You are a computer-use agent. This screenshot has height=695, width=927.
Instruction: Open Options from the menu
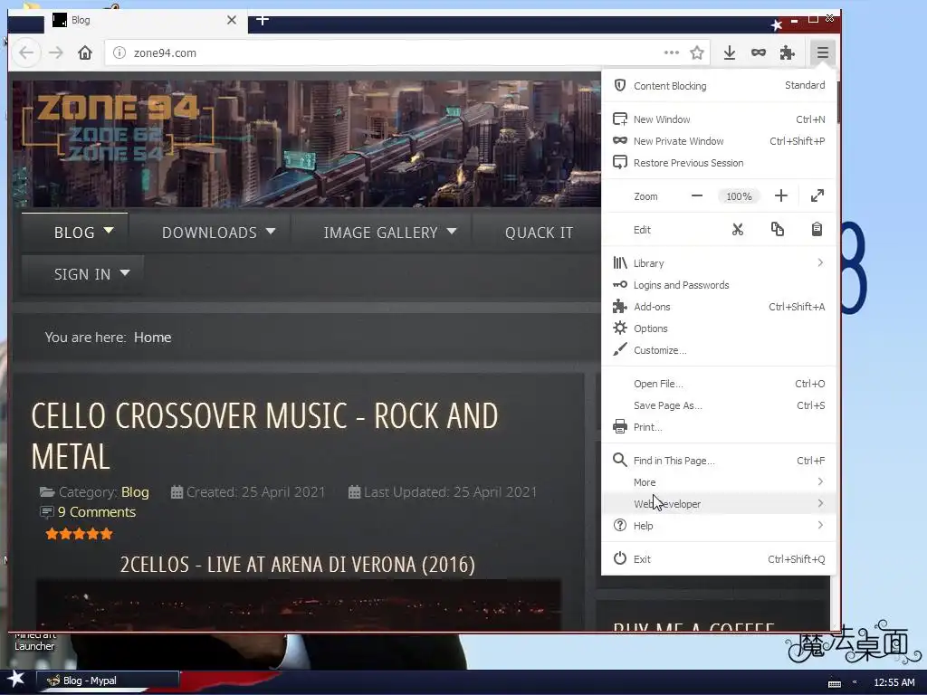[719, 328]
